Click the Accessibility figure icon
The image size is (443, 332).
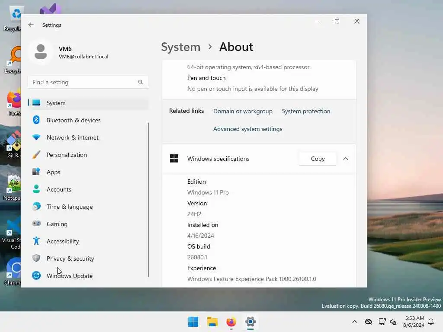[x=36, y=241]
